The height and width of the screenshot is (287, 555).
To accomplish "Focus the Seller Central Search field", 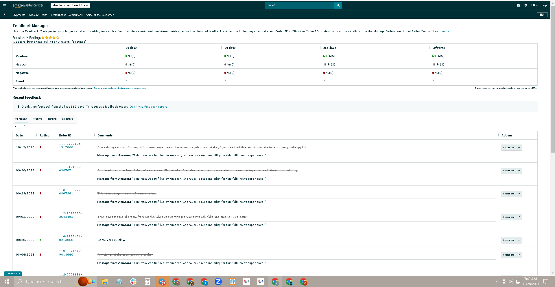I will click(299, 5).
